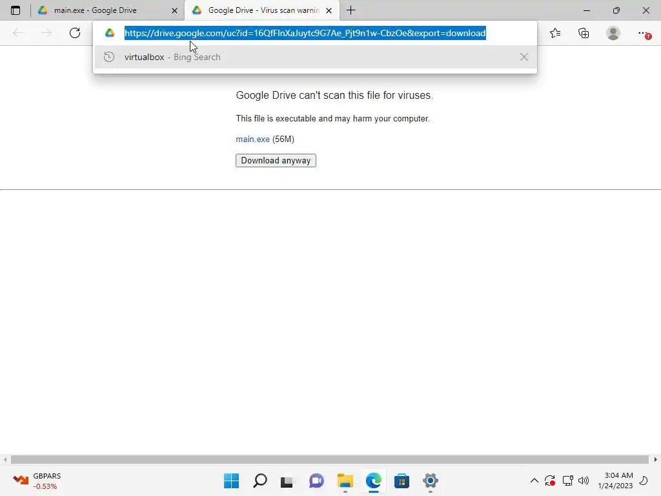Open the tab actions menu icon
Image resolution: width=661 pixels, height=496 pixels.
click(15, 10)
